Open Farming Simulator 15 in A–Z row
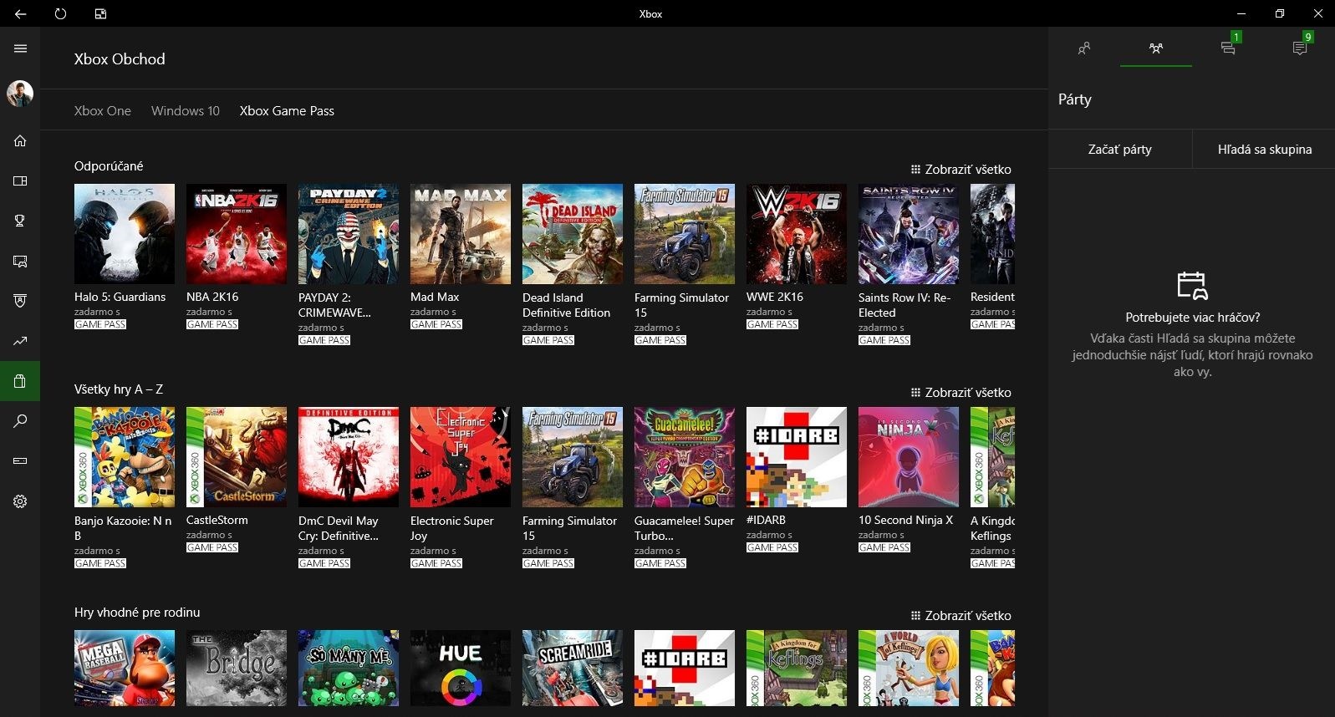The image size is (1335, 717). click(573, 457)
